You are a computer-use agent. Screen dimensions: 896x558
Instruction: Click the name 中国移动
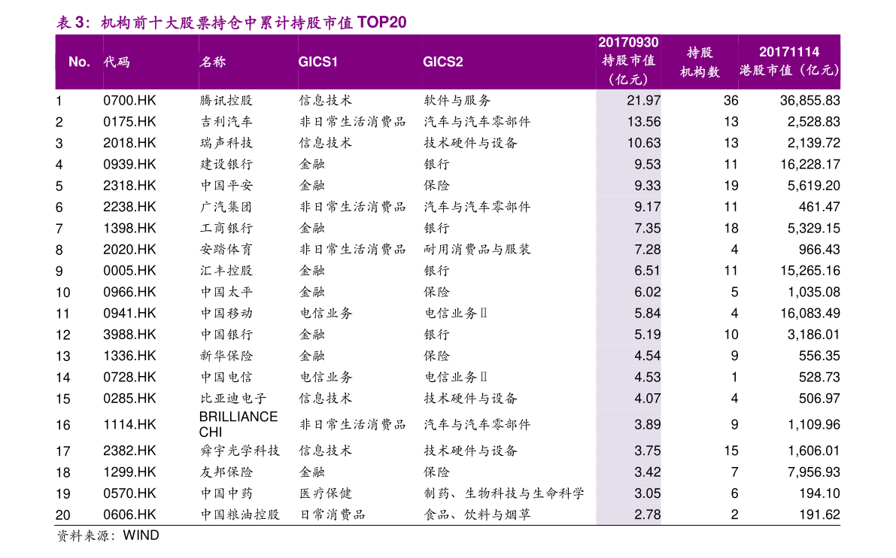coord(226,314)
